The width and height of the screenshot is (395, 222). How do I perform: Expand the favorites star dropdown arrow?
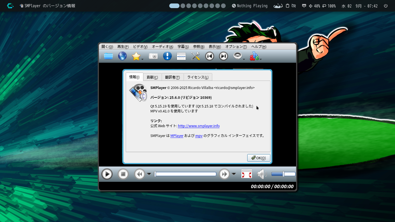tap(142, 60)
